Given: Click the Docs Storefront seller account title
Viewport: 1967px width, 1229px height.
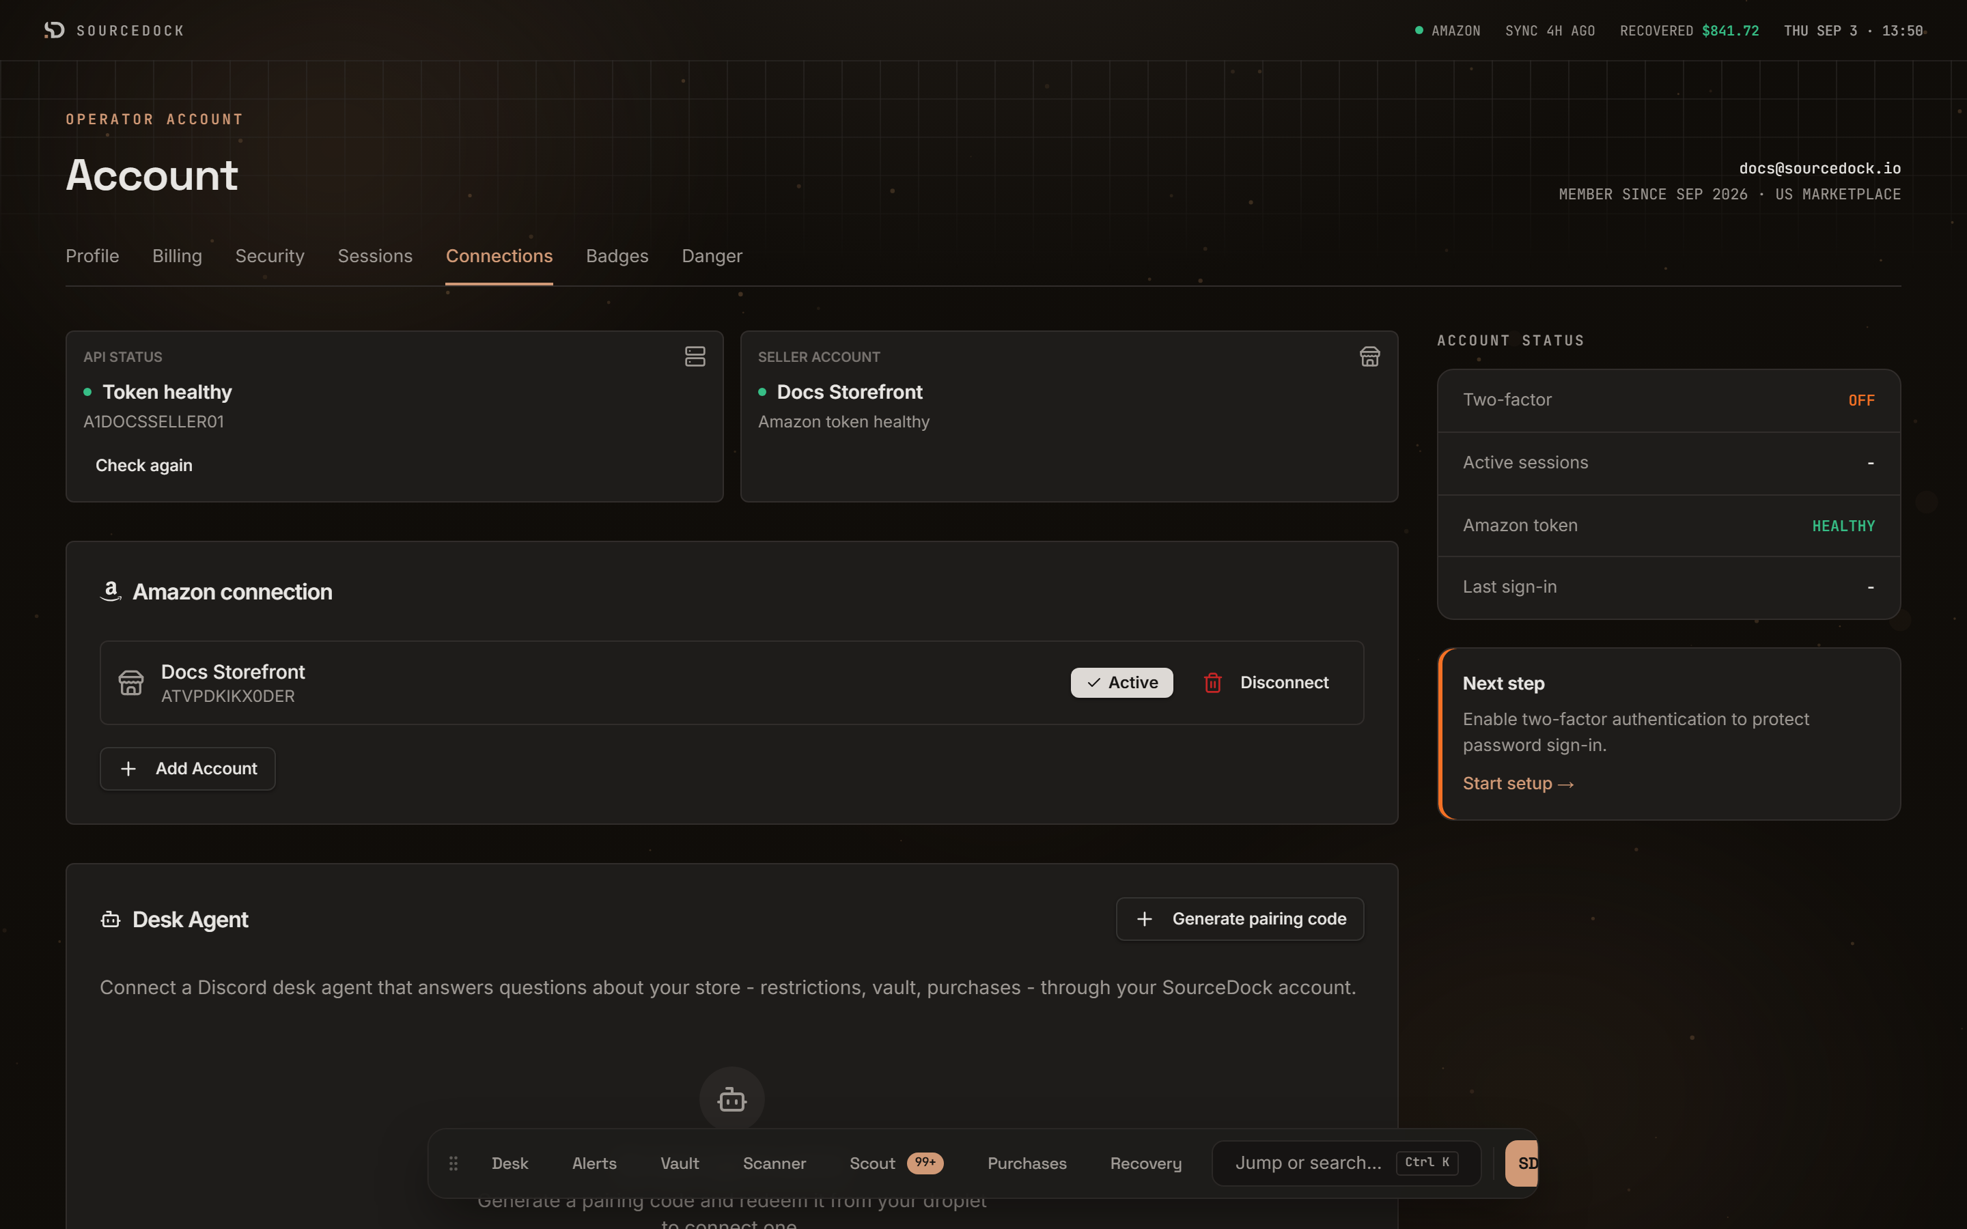Looking at the screenshot, I should pyautogui.click(x=850, y=392).
